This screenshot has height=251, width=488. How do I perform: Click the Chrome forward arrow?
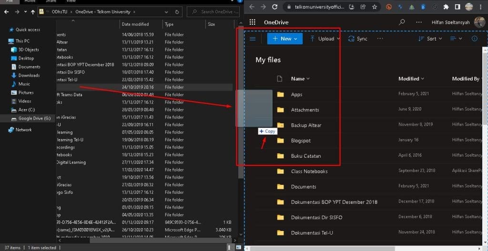[263, 7]
